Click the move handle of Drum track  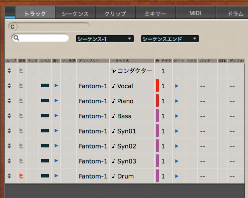coord(10,176)
